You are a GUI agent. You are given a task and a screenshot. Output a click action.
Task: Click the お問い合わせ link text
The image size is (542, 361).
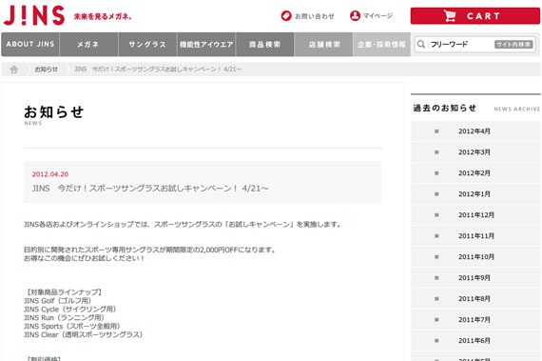click(315, 16)
